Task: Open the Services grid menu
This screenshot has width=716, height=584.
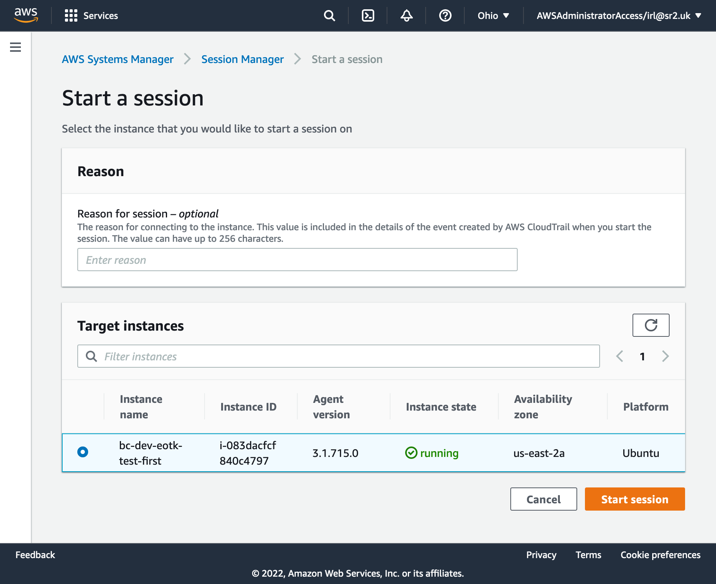Action: click(x=91, y=15)
